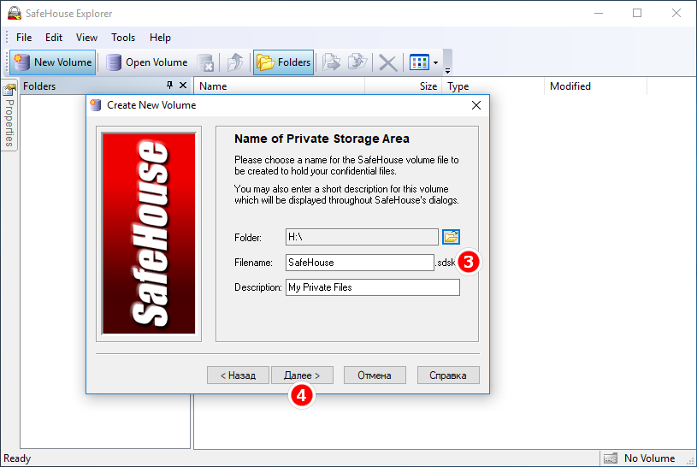Screen dimensions: 697x467
Task: Toggle the Folders pane button
Action: click(x=283, y=62)
